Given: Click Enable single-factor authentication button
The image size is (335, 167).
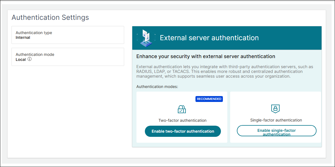Looking at the screenshot, I should tap(277, 130).
